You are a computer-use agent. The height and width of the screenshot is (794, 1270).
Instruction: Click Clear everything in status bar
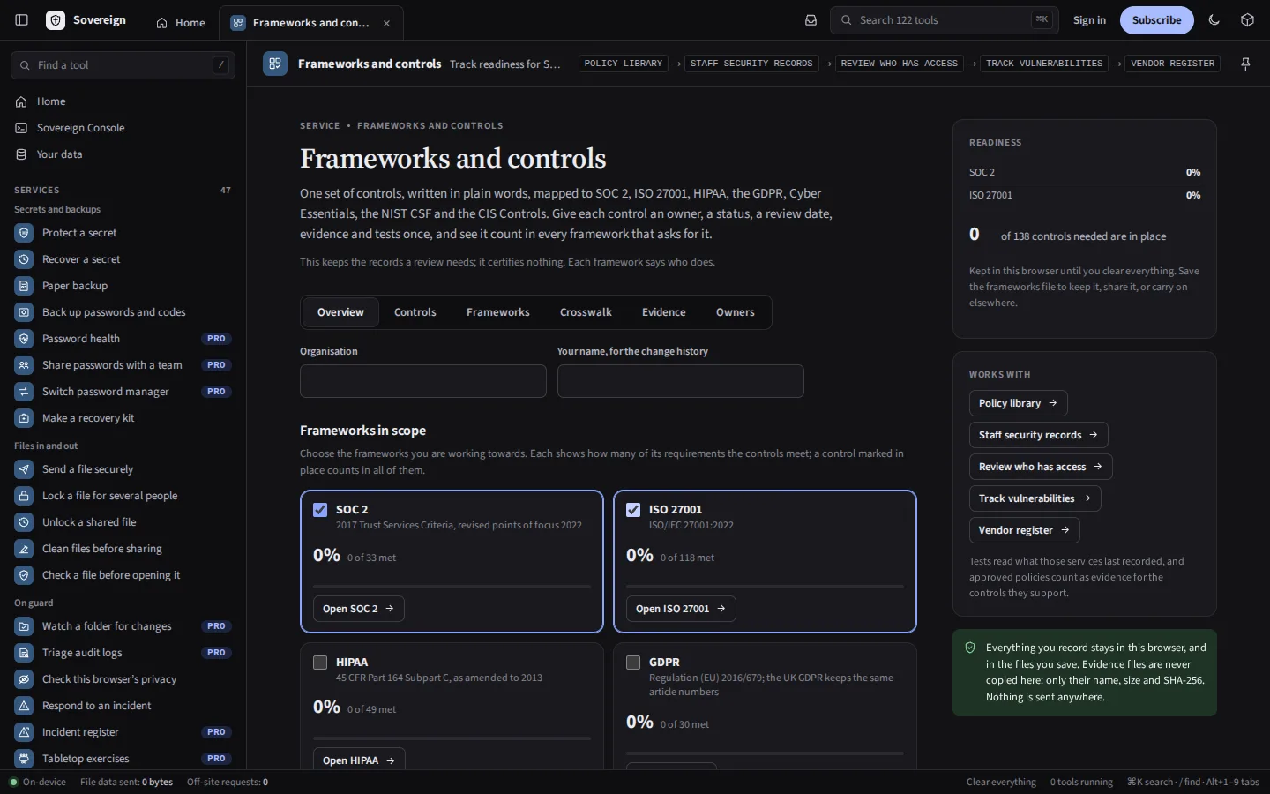pos(1001,782)
